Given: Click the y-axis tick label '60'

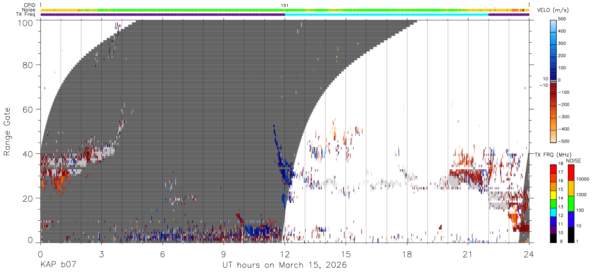Looking at the screenshot, I should [x=27, y=109].
